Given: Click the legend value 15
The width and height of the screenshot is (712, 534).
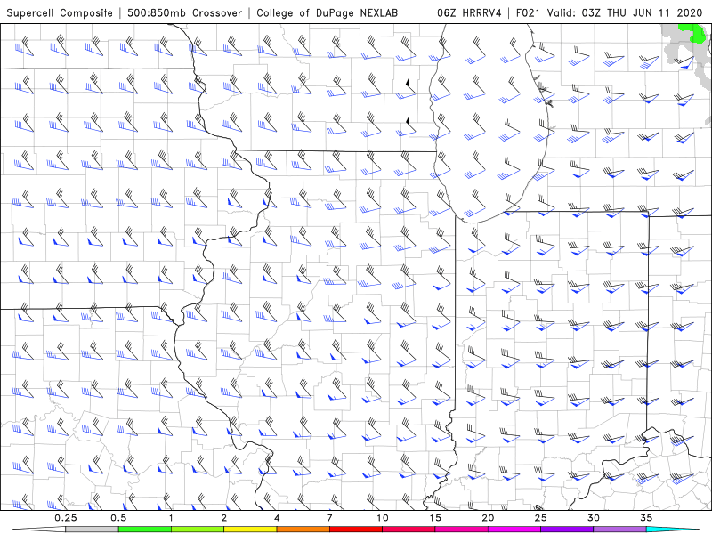Looking at the screenshot, I should pos(435,518).
